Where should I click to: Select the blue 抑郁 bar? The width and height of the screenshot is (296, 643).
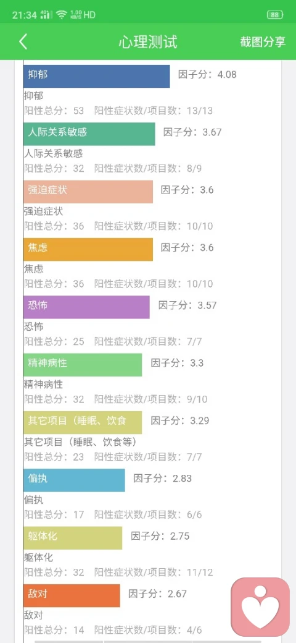[x=96, y=76]
